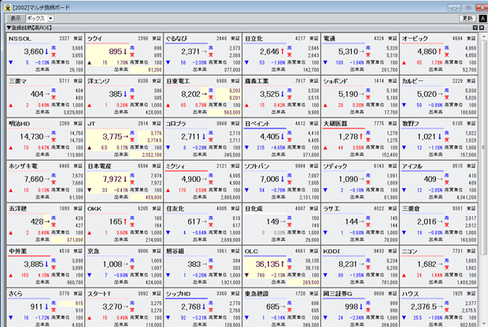Image resolution: width=488 pixels, height=327 pixels.
Task: Click the scrollbar up arrow
Action: coord(483,37)
